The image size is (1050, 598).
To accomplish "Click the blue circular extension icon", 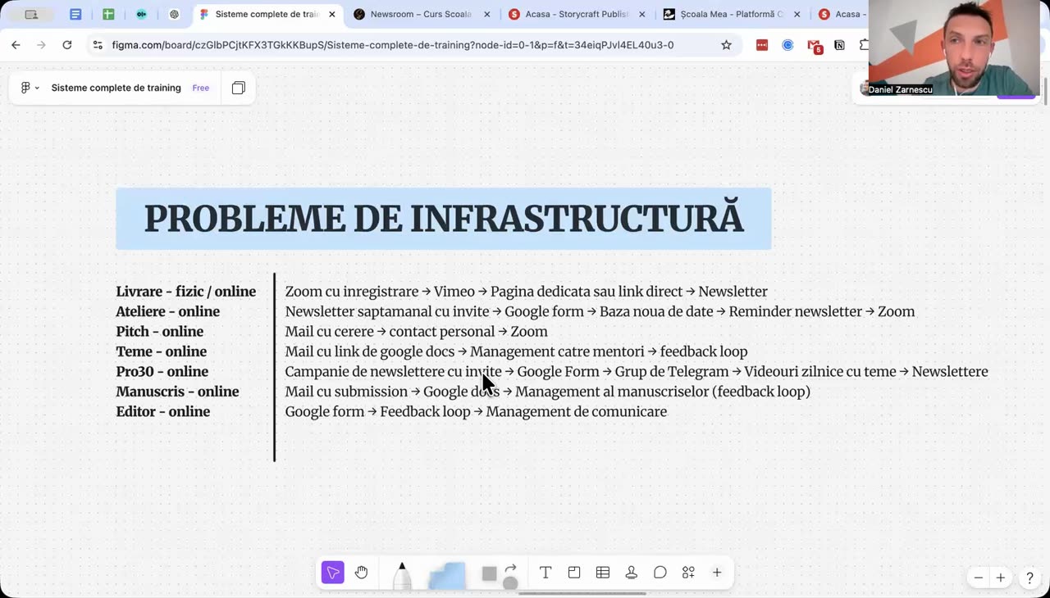I will pyautogui.click(x=787, y=45).
